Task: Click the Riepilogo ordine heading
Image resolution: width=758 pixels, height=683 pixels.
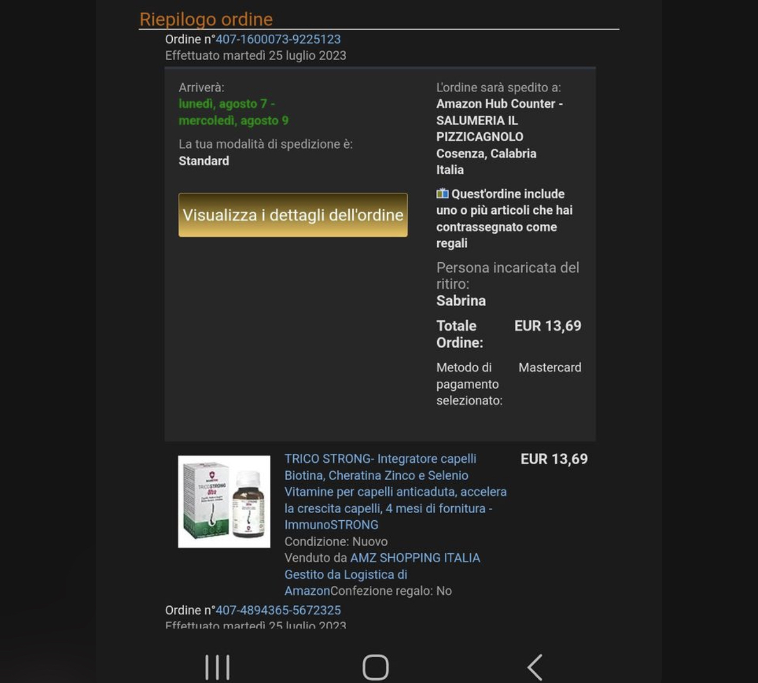Action: [206, 19]
